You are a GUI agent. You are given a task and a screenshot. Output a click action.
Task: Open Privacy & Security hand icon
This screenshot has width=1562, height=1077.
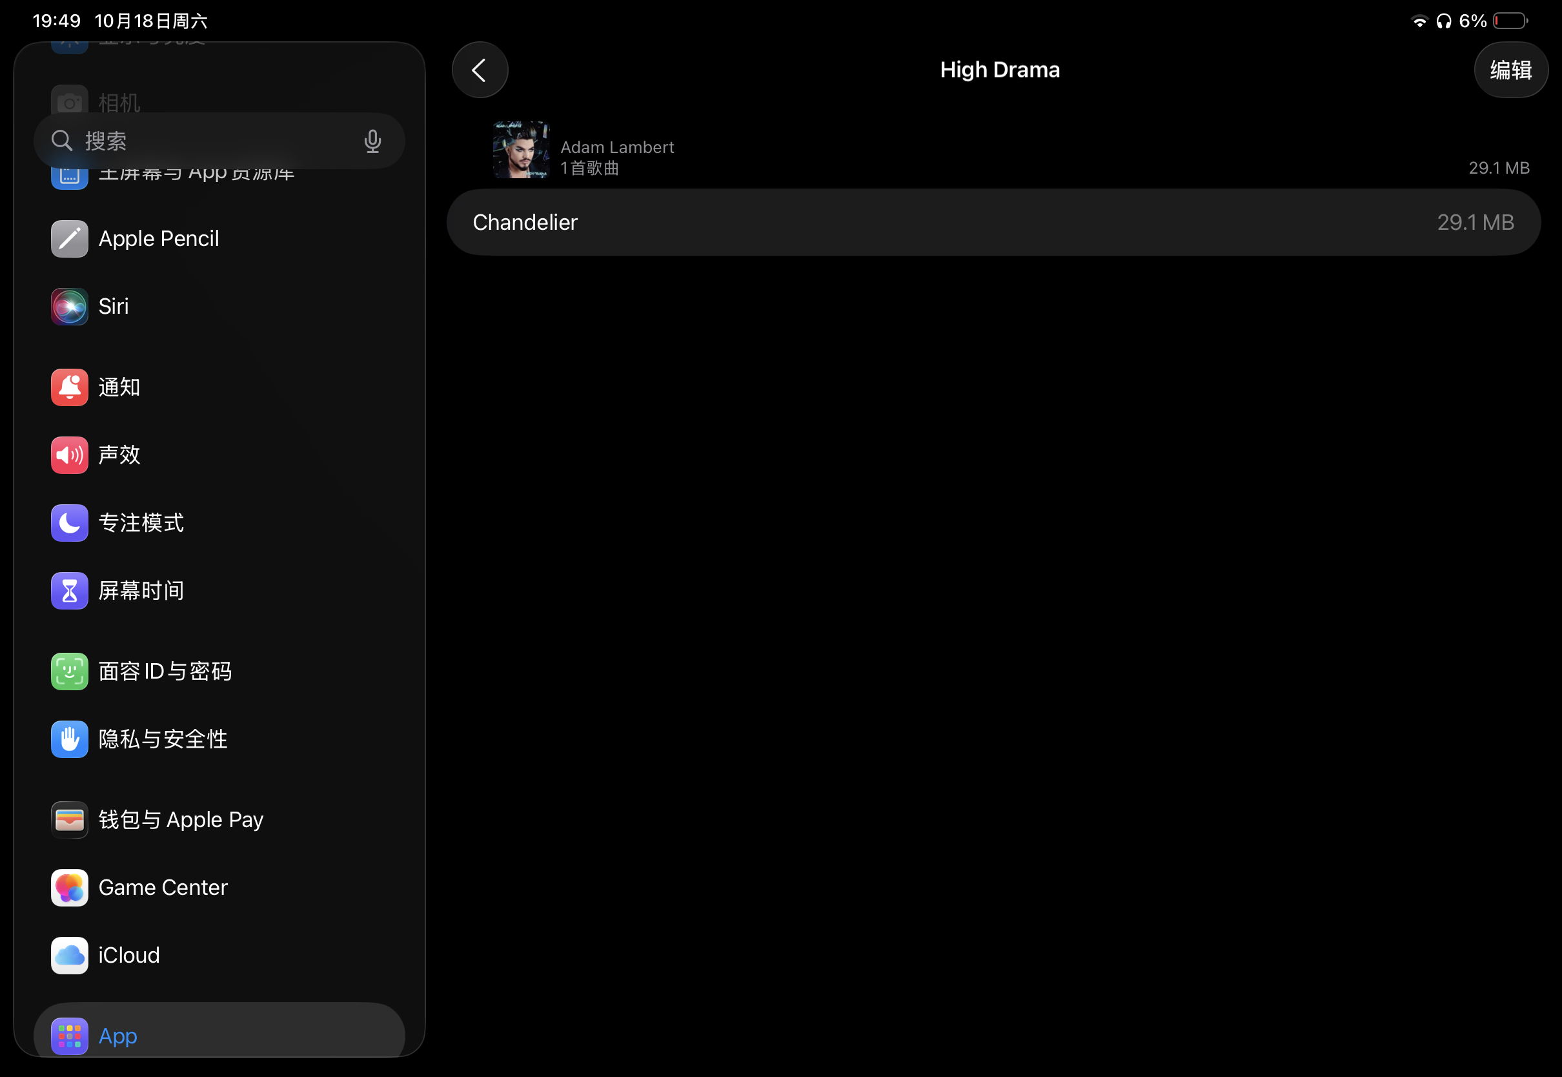click(x=70, y=739)
